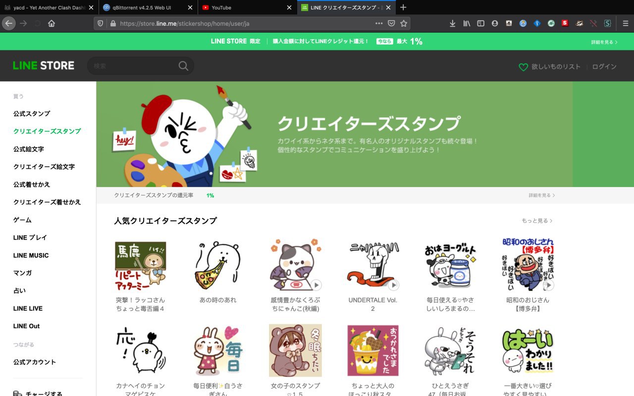Image resolution: width=634 pixels, height=396 pixels.
Task: Click the ログイン link
Action: pyautogui.click(x=604, y=67)
